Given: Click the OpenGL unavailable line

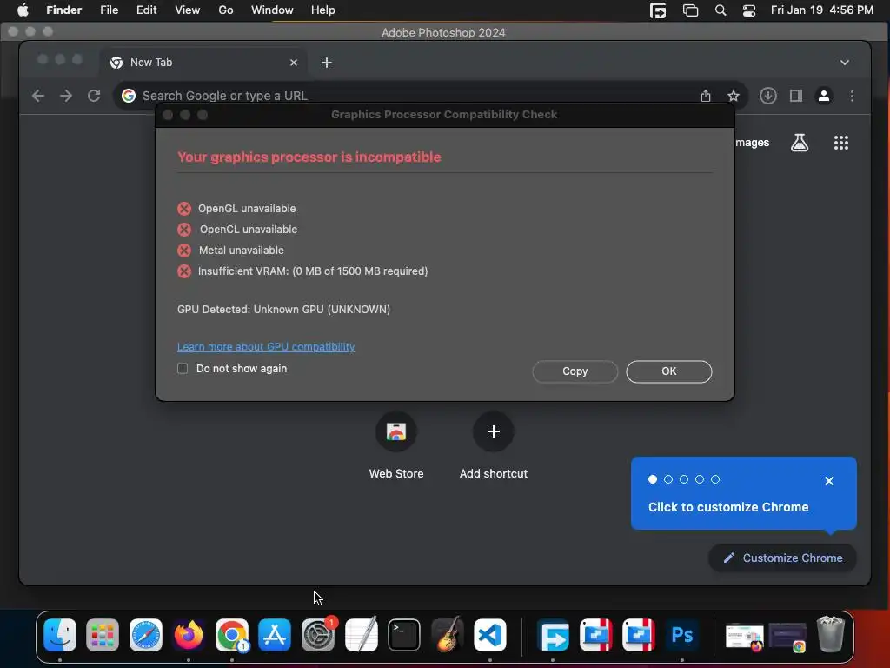Looking at the screenshot, I should 246,209.
